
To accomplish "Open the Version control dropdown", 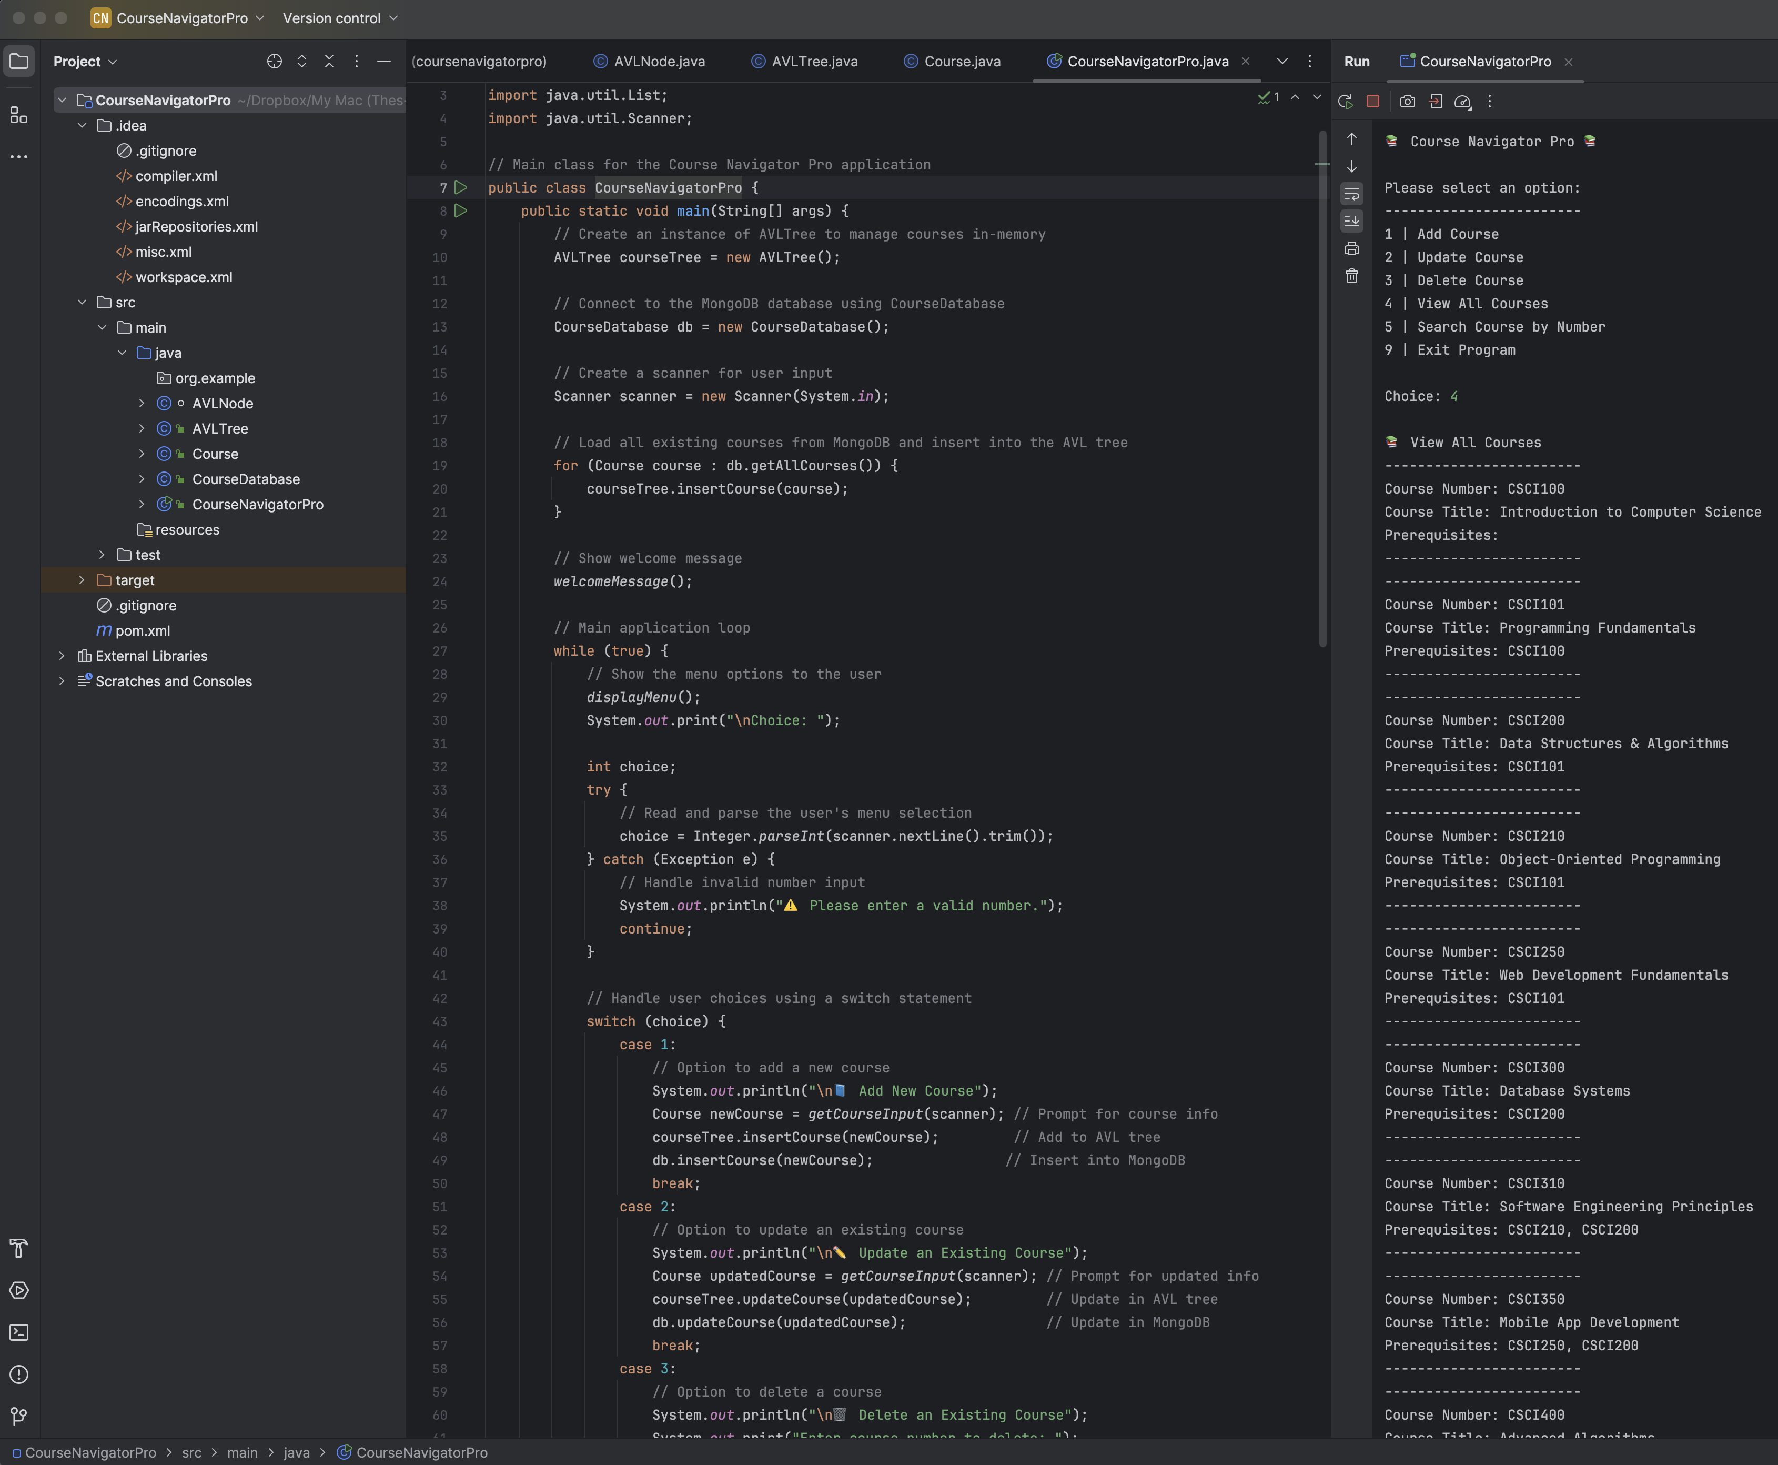I will click(x=340, y=18).
